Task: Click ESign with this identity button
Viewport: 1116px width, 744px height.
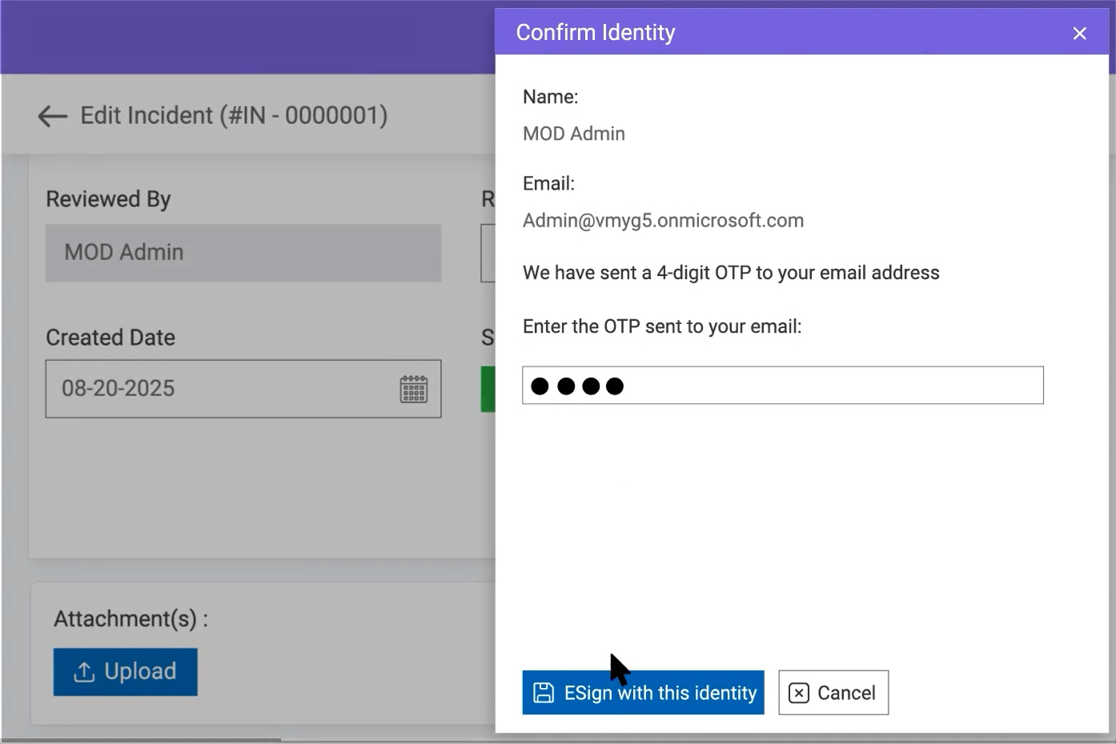Action: [x=643, y=693]
